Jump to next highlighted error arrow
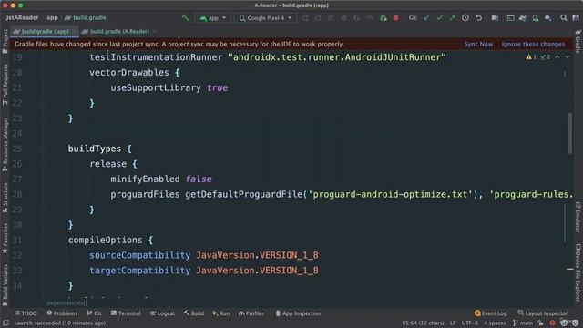 pos(568,56)
